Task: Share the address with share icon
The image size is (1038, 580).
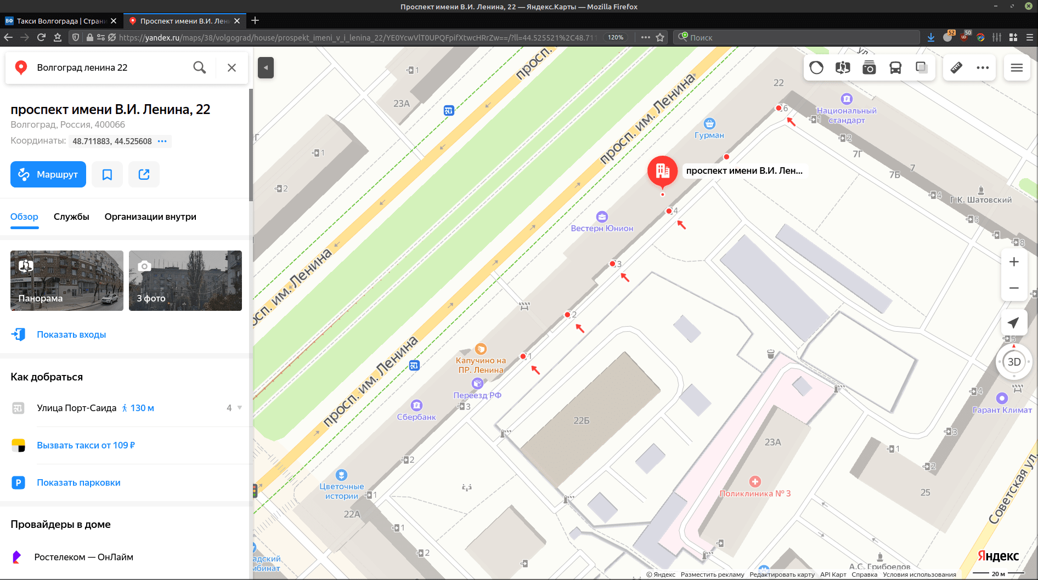Action: 144,174
